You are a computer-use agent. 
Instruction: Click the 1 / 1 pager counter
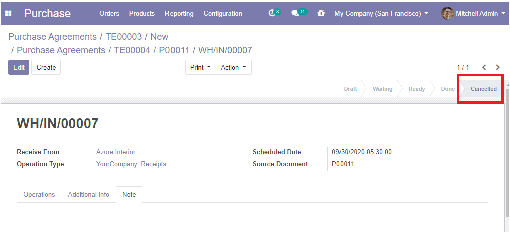tap(463, 67)
